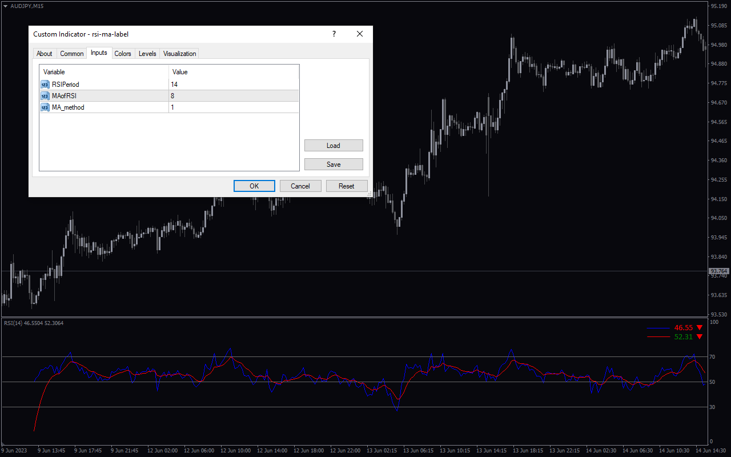This screenshot has height=457, width=731.
Task: Select the RSIPeriod row name
Action: tap(66, 85)
